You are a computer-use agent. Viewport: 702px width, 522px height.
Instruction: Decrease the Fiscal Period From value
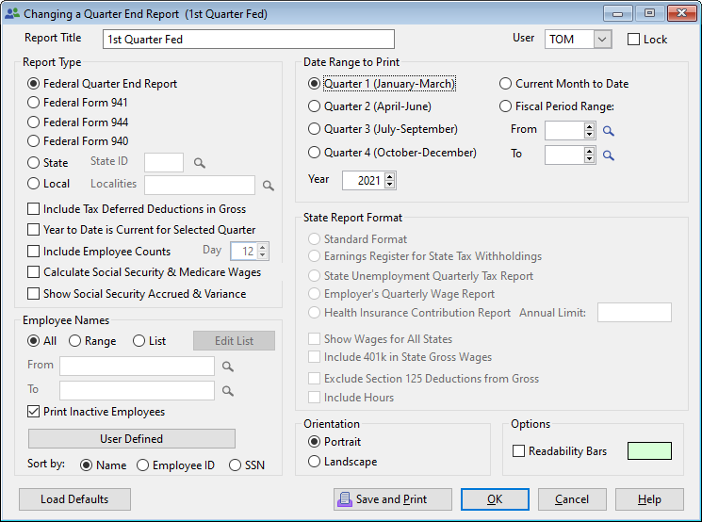pyautogui.click(x=590, y=135)
